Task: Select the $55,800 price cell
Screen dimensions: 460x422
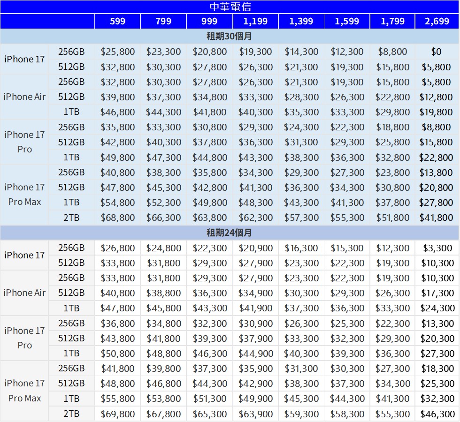Action: (x=118, y=399)
